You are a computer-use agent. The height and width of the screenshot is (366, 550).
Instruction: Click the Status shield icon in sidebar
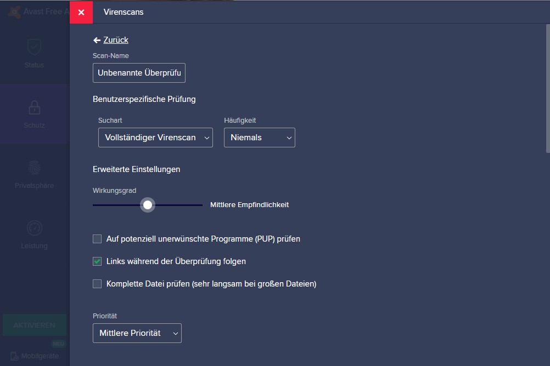(x=35, y=47)
